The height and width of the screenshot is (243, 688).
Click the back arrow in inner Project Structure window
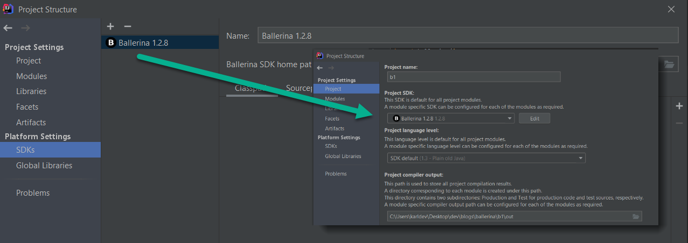(320, 68)
